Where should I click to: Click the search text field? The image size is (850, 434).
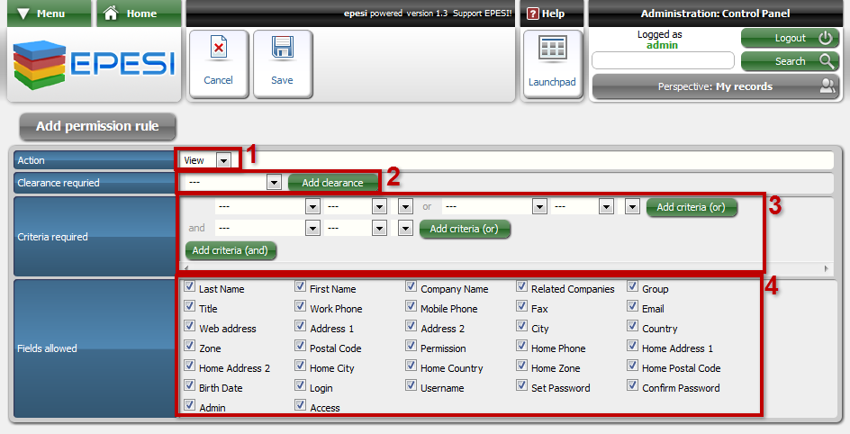(x=663, y=60)
